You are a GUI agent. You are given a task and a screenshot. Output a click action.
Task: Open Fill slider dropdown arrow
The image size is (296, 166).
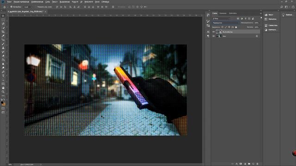point(260,27)
